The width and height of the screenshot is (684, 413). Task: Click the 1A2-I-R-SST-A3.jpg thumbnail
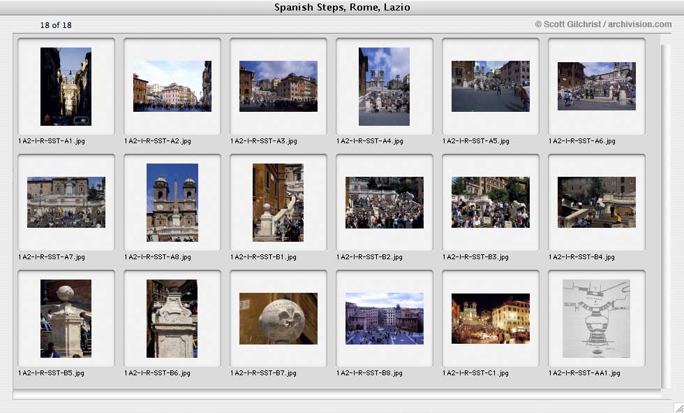pyautogui.click(x=278, y=86)
